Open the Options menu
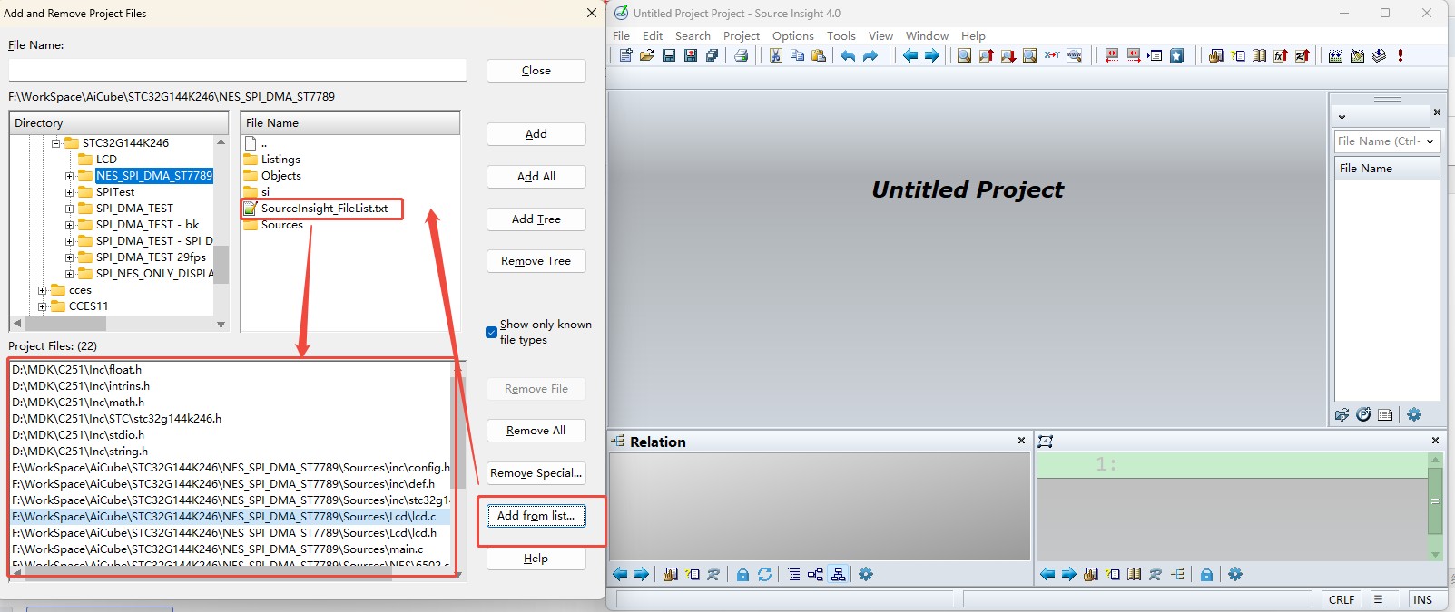The width and height of the screenshot is (1455, 612). pyautogui.click(x=793, y=35)
